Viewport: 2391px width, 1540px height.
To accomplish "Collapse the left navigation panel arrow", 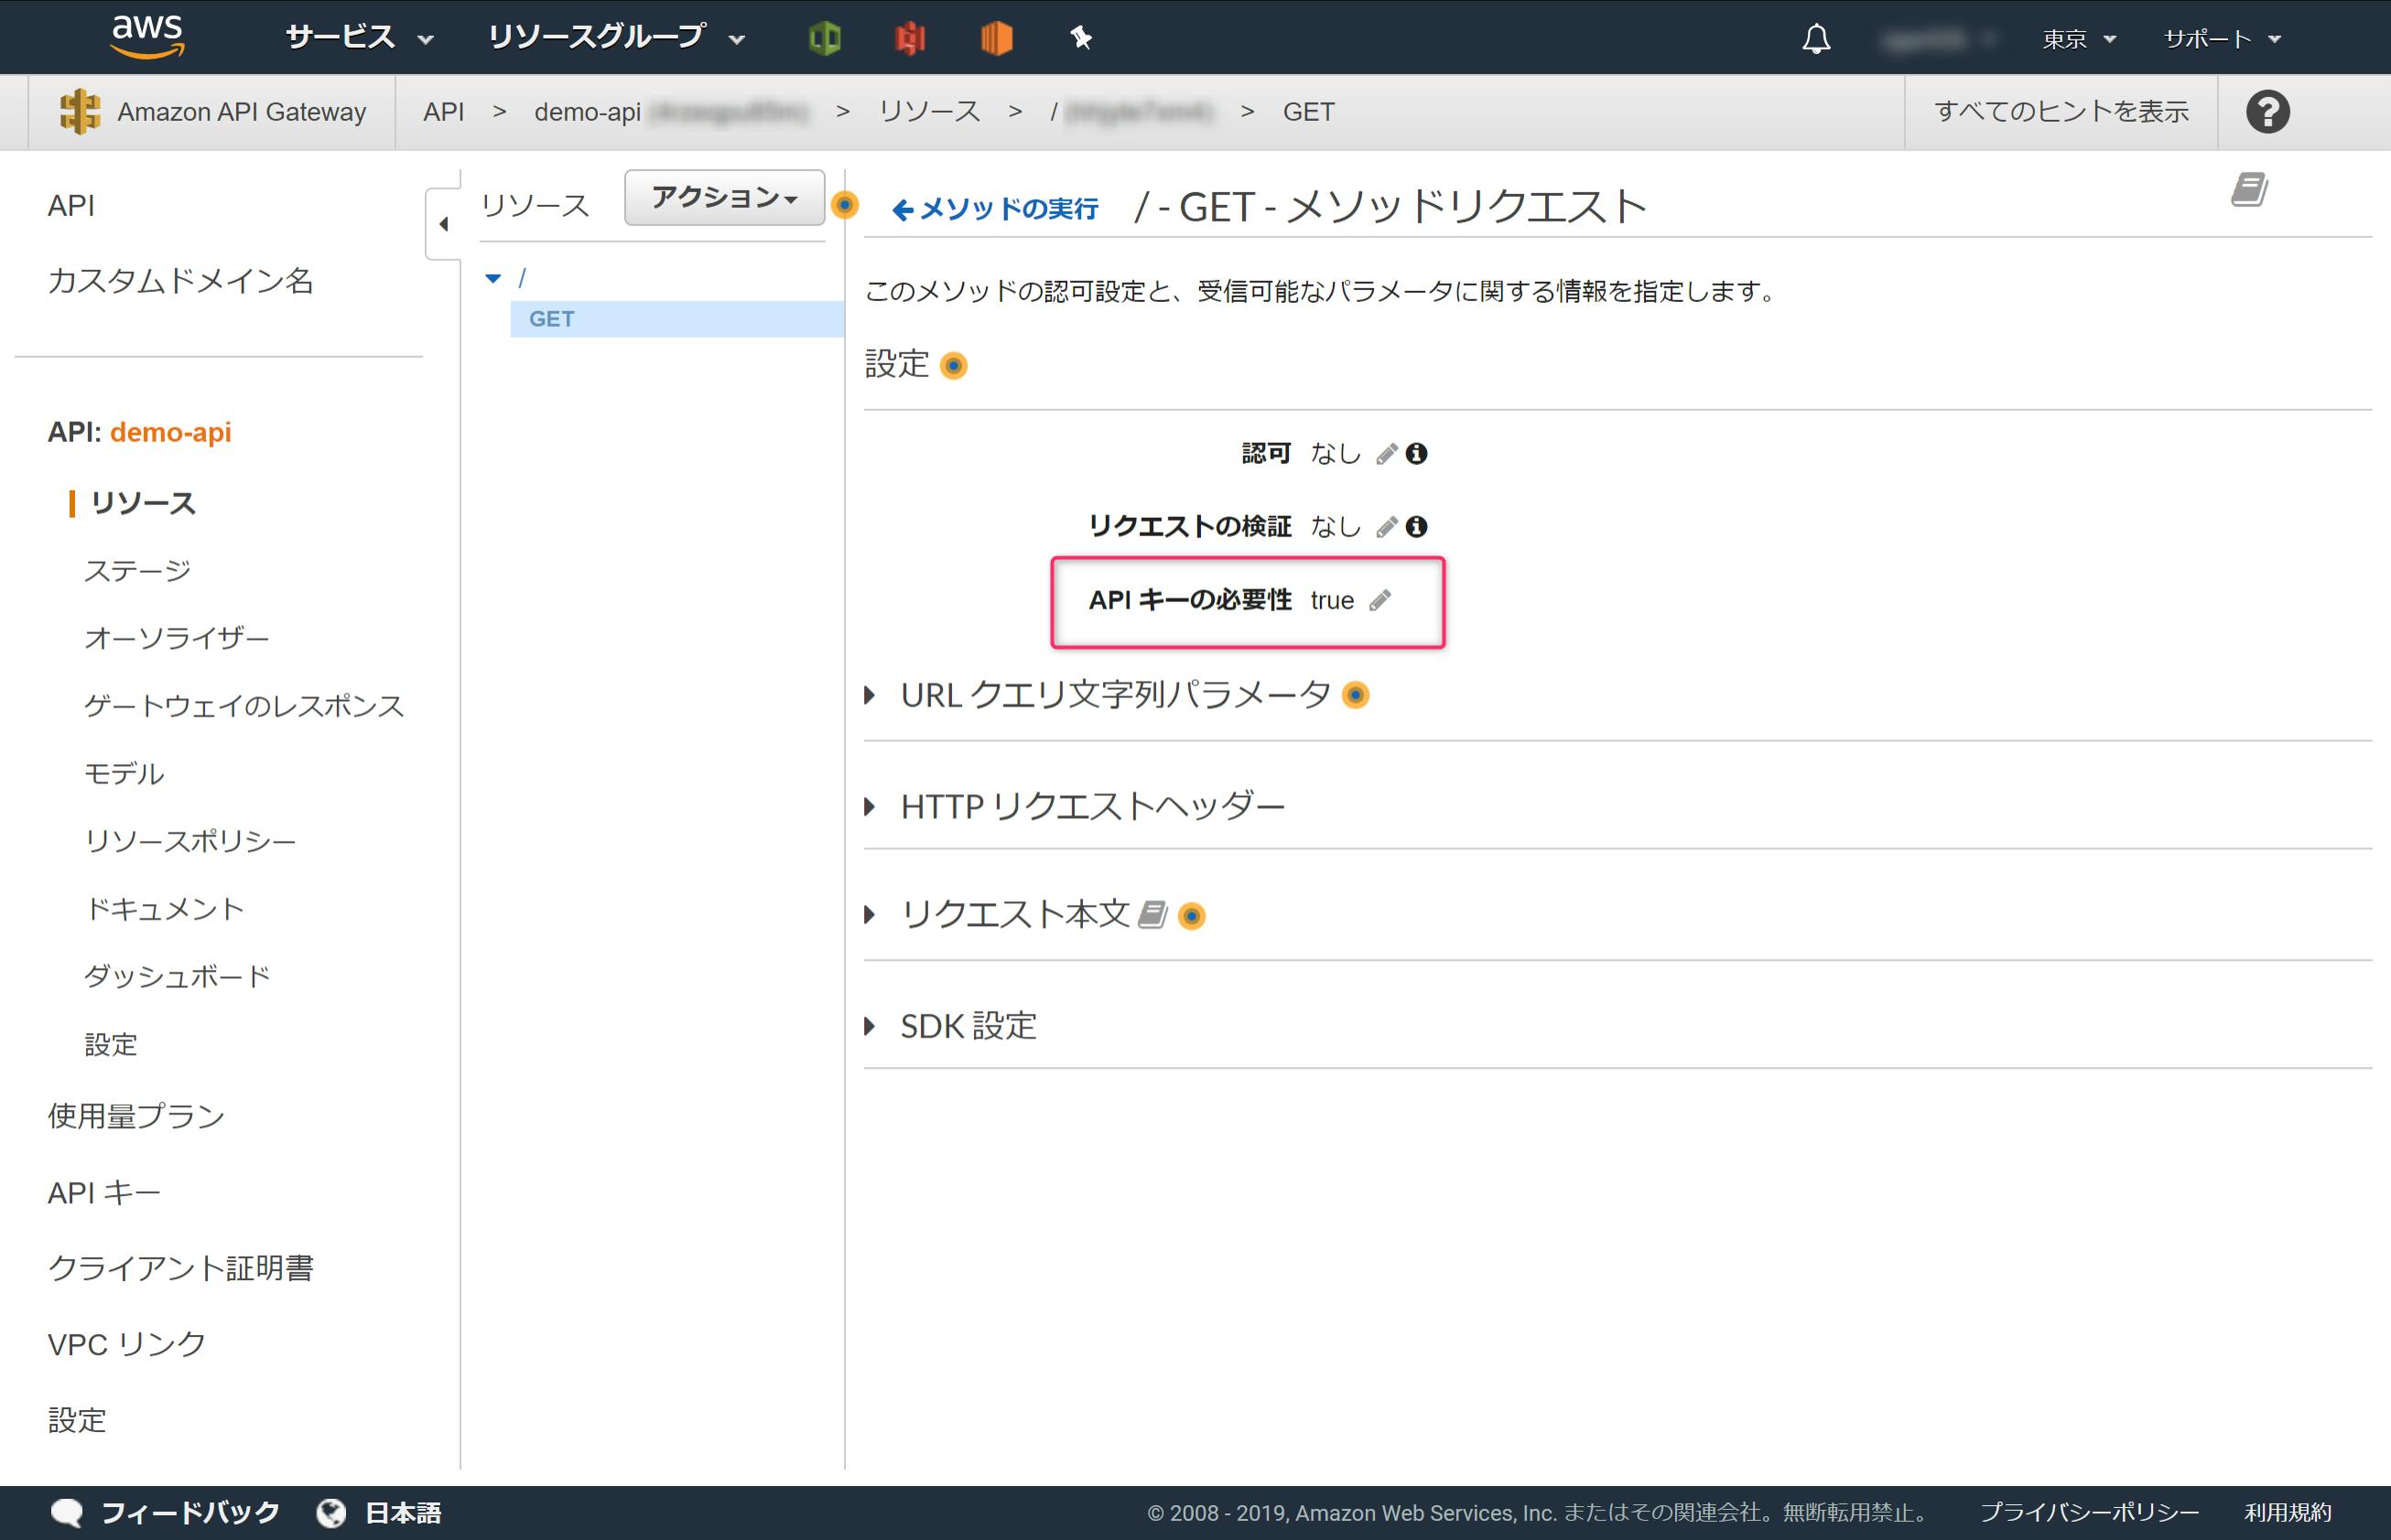I will (443, 224).
